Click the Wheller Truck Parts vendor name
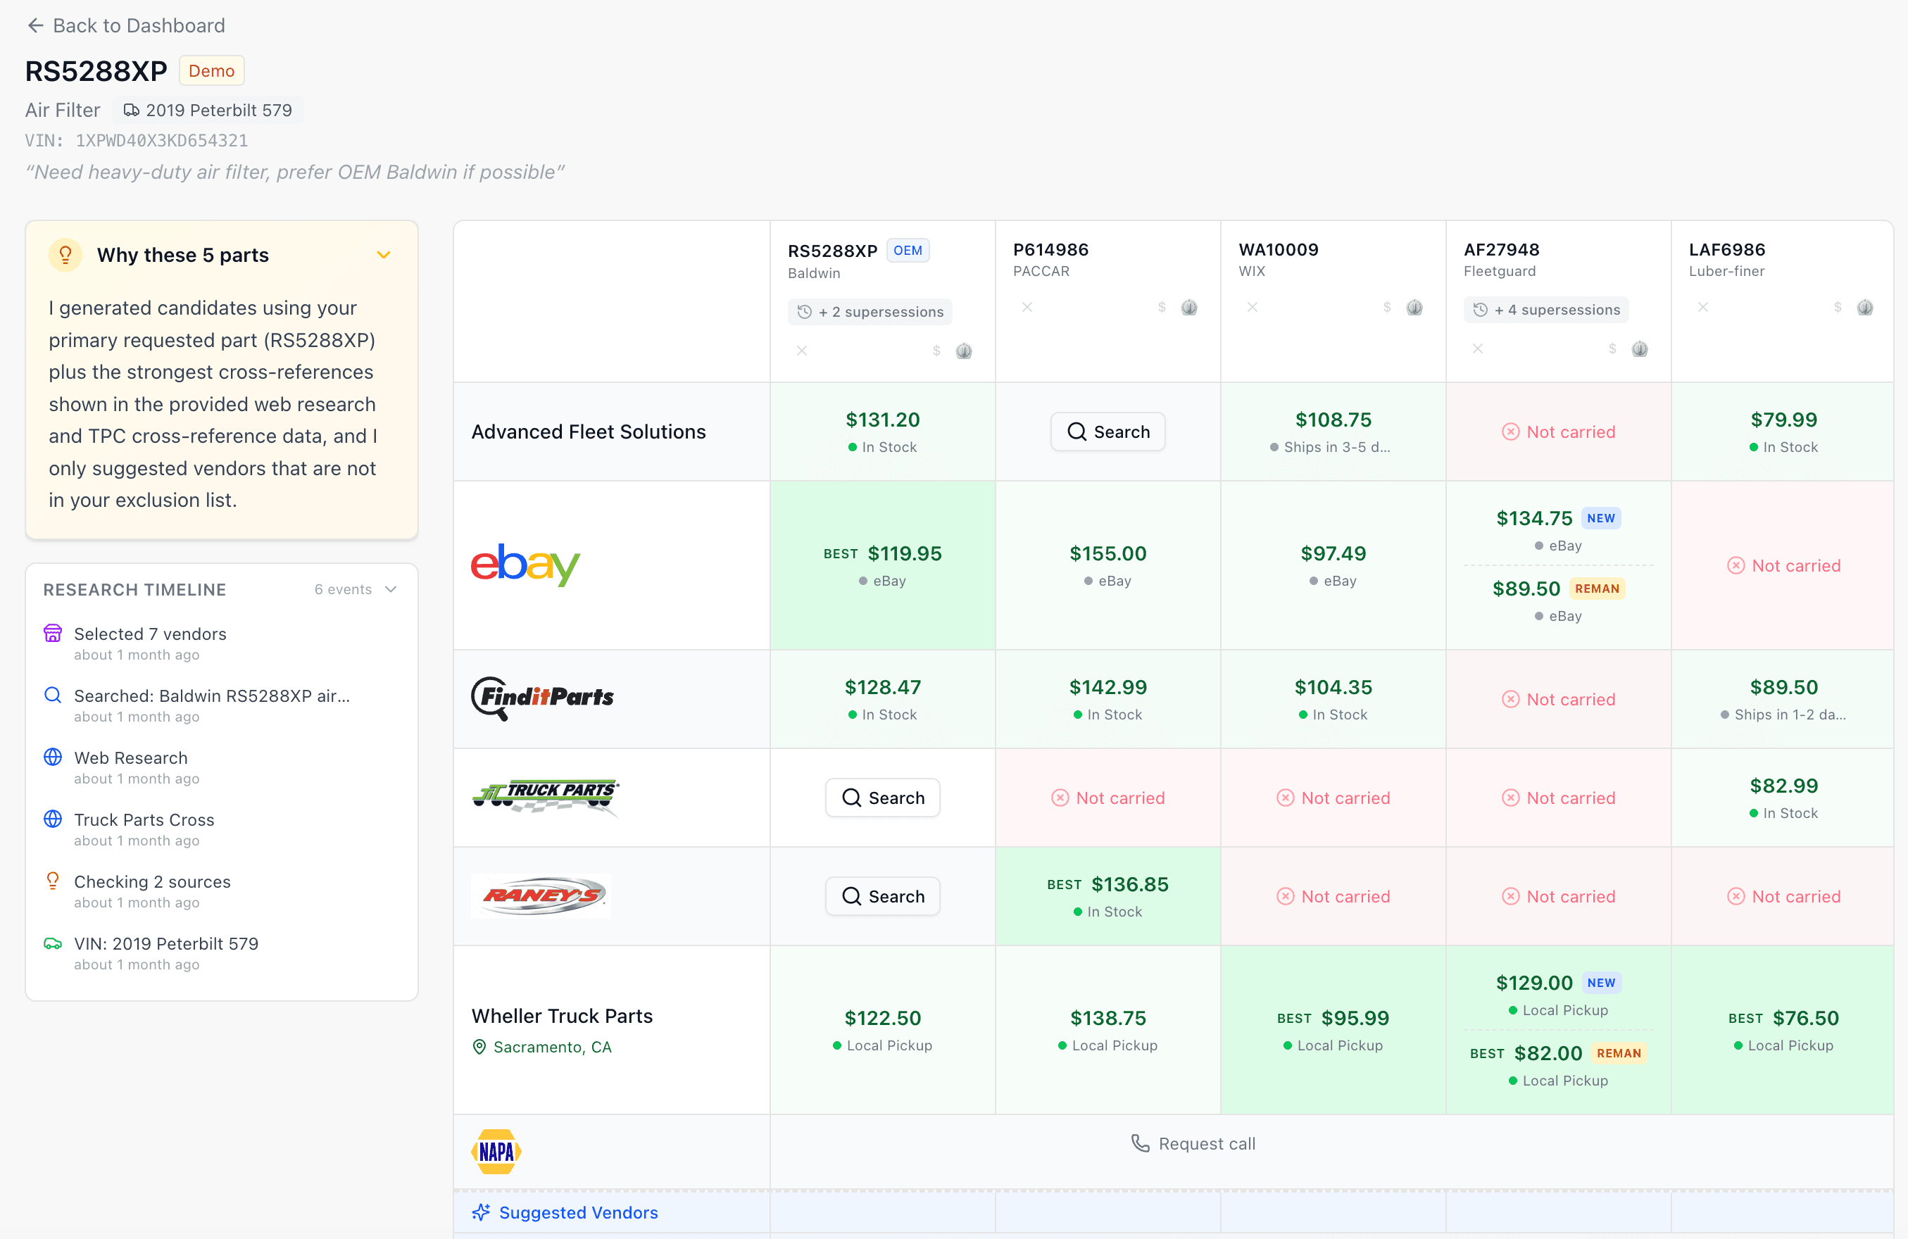 coord(562,1015)
